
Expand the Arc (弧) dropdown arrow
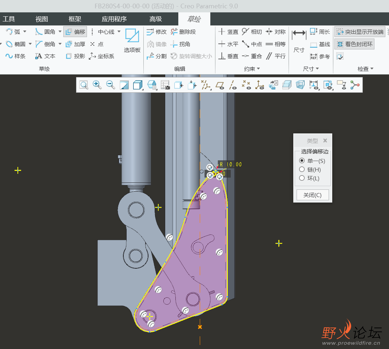coord(25,32)
